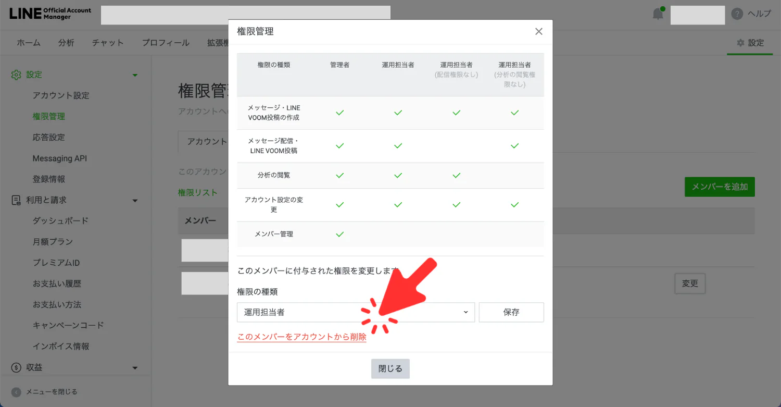Click the billing document icon beside 利用と請求
Screen dimensions: 781x407
(16, 200)
